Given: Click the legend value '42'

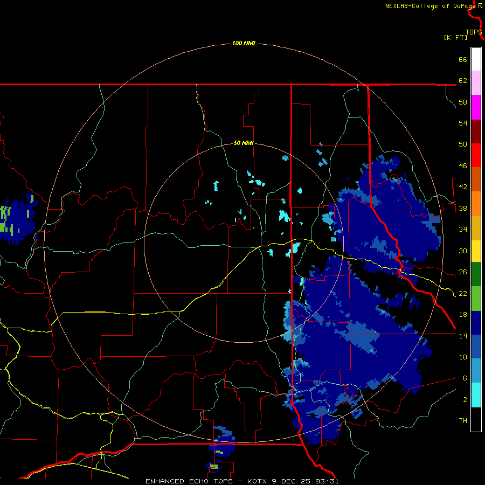Looking at the screenshot, I should (463, 187).
